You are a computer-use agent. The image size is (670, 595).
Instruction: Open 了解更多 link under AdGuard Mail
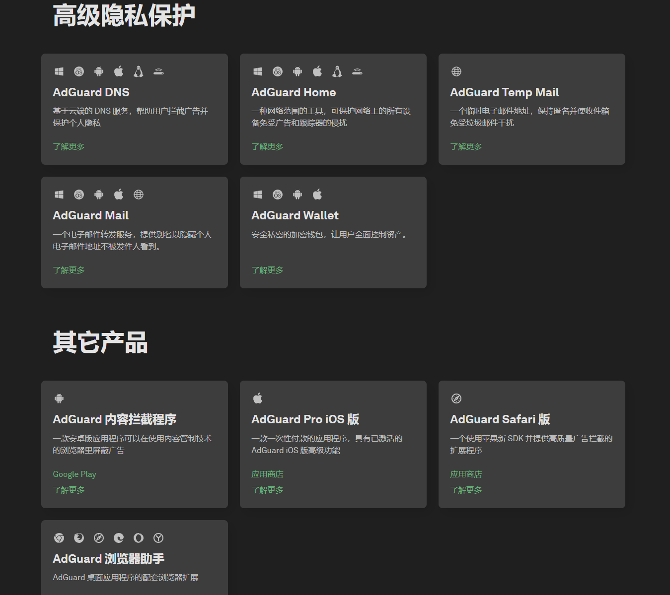69,270
